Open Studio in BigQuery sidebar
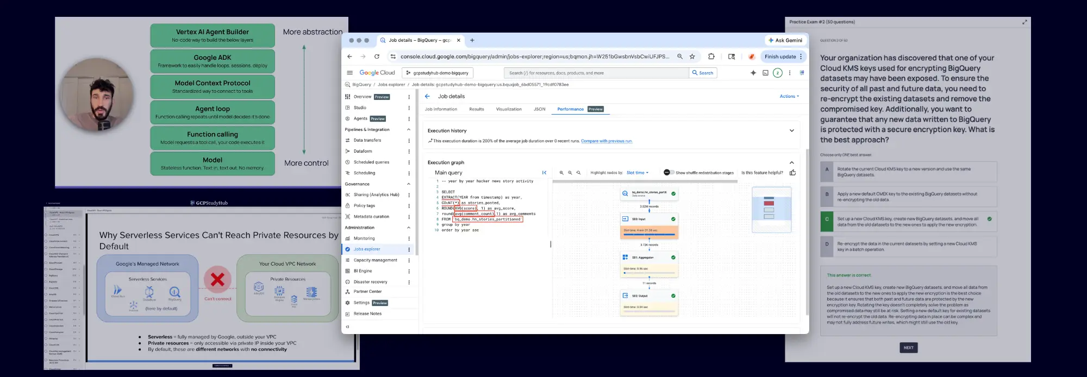This screenshot has width=1087, height=377. tap(360, 108)
